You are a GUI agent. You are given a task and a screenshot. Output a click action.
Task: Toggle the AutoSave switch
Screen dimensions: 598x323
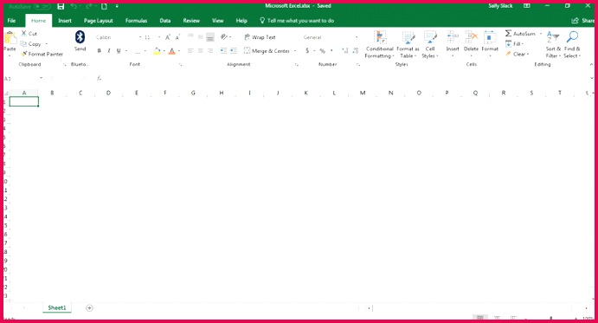pyautogui.click(x=42, y=6)
